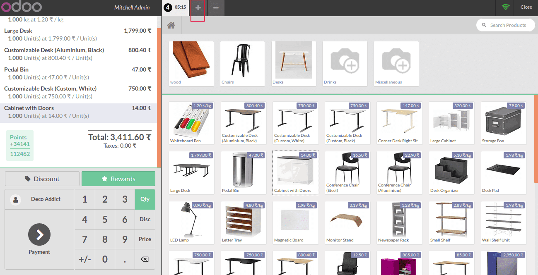Open the wood product category

click(x=192, y=64)
